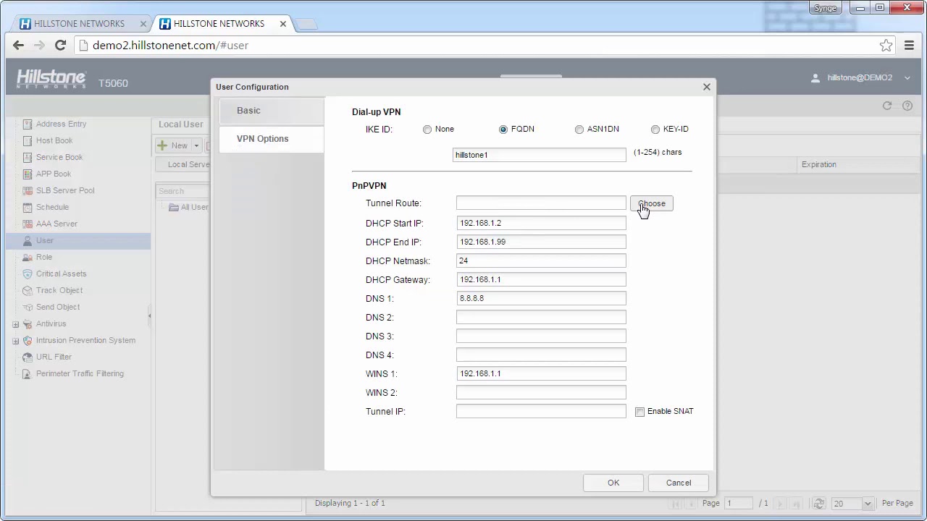This screenshot has height=521, width=927.
Task: Open a new browser tab
Action: (306, 24)
